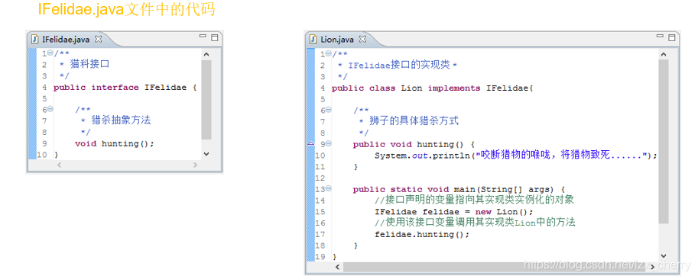Click the left arrow of Lion.java horizontal scrollbar
The width and height of the screenshot is (698, 279).
pyautogui.click(x=337, y=267)
